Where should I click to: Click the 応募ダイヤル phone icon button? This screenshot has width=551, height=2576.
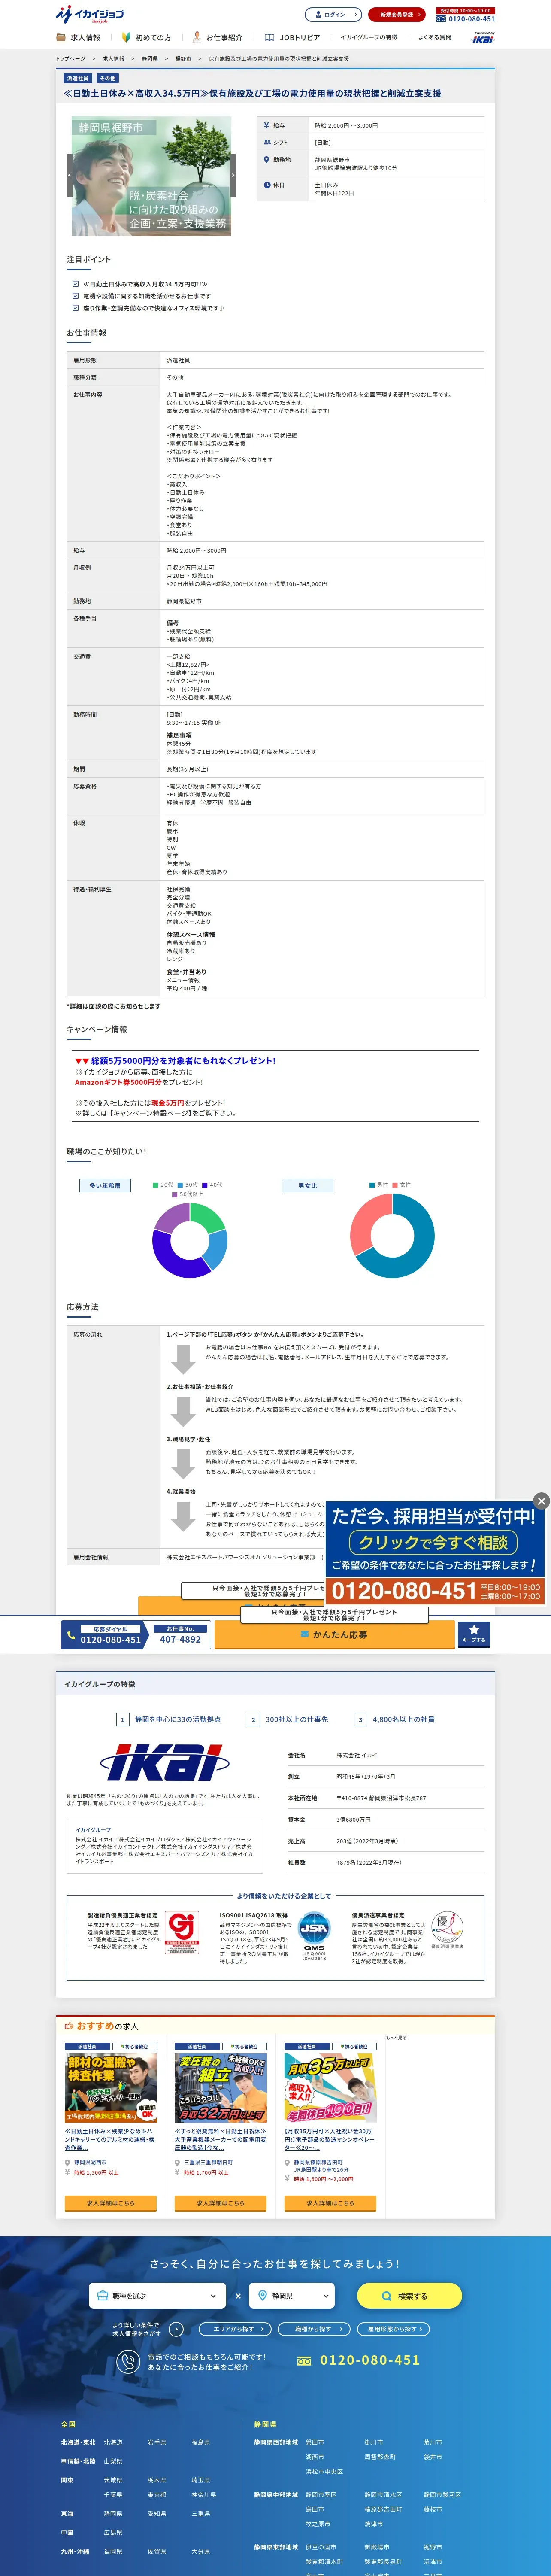click(104, 1635)
